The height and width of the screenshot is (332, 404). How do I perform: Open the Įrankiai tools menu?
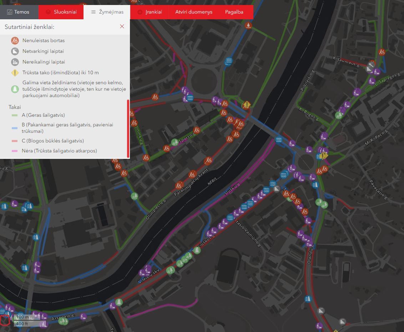(150, 12)
